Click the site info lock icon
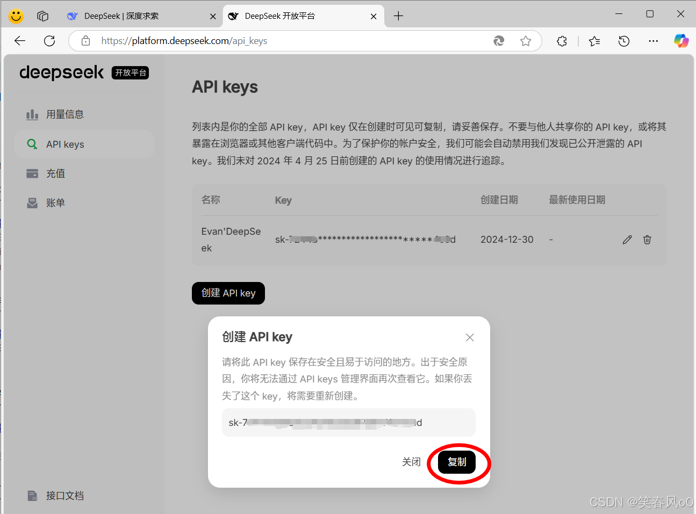 (x=85, y=41)
